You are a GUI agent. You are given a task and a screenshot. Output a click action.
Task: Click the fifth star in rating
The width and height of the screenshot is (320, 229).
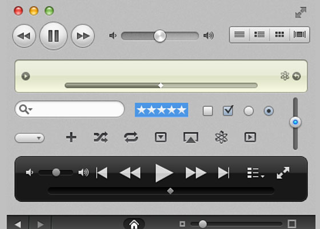[x=182, y=110]
